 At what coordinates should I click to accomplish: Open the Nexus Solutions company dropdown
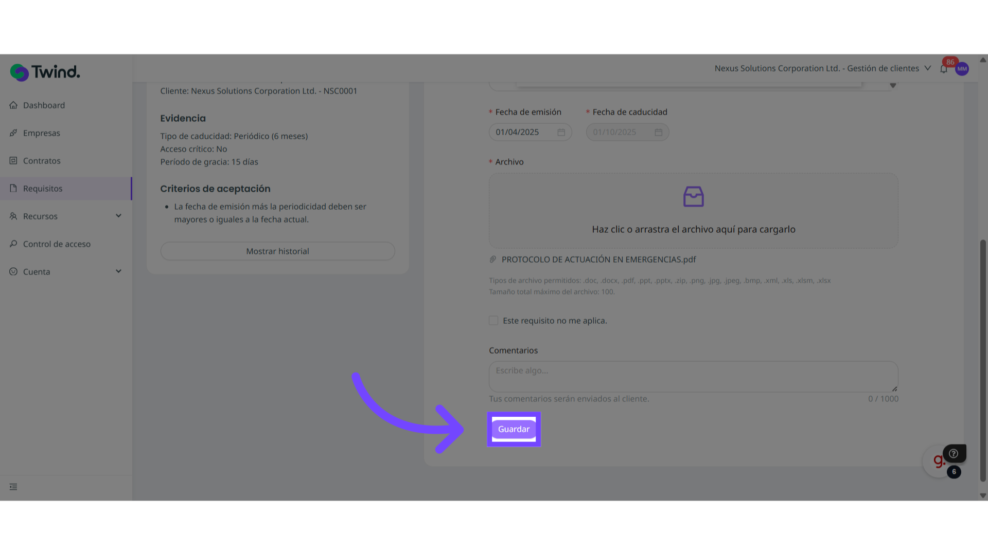point(822,68)
